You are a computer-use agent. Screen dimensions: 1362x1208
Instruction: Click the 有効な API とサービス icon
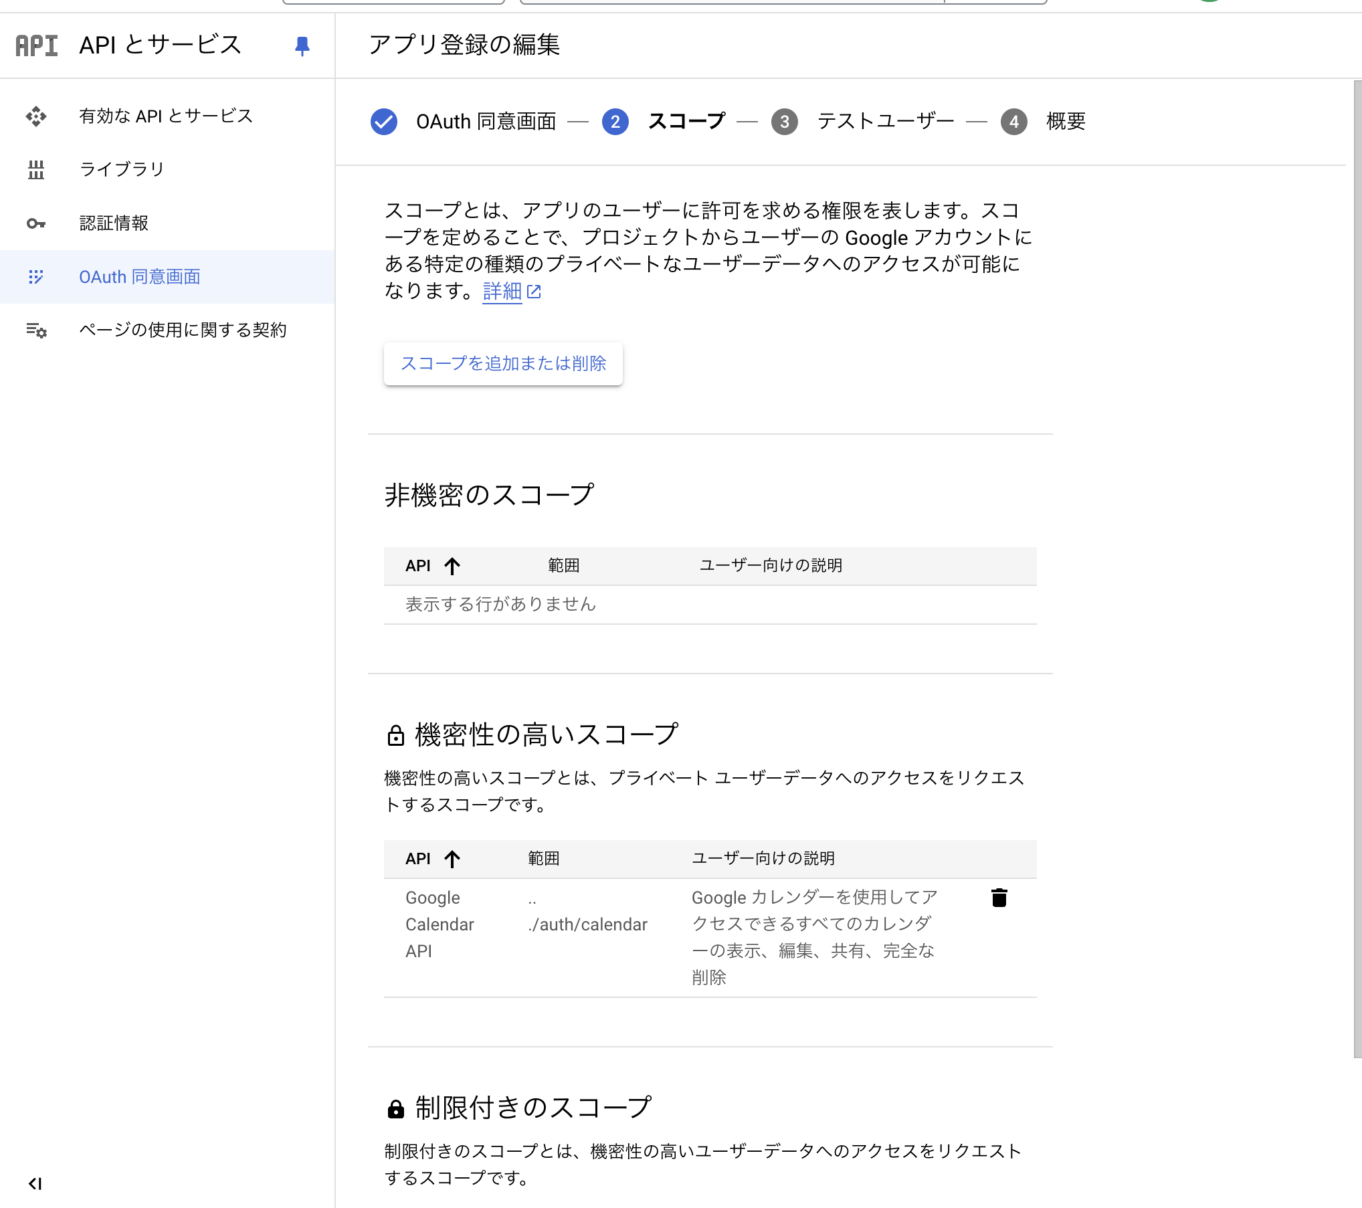tap(36, 116)
